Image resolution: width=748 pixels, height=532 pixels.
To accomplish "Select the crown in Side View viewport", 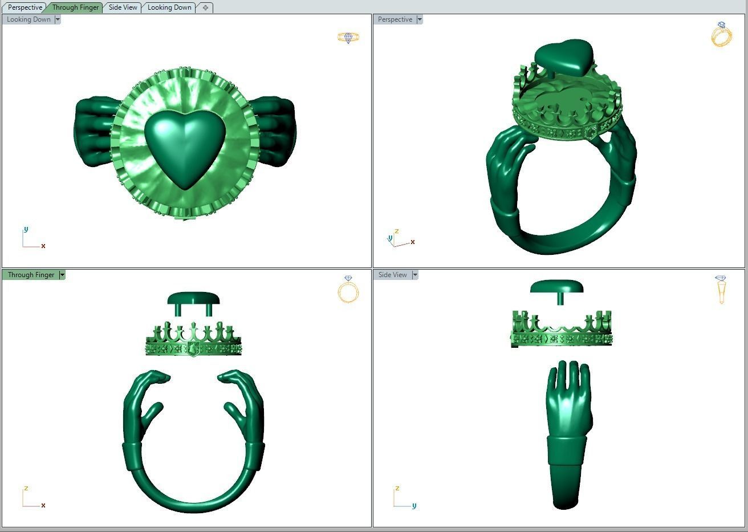I will [x=562, y=329].
